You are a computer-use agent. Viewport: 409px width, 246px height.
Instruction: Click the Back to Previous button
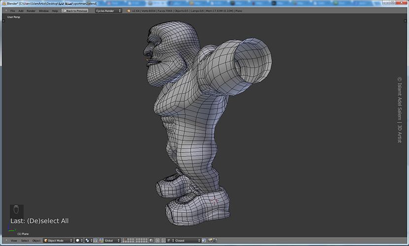click(75, 10)
